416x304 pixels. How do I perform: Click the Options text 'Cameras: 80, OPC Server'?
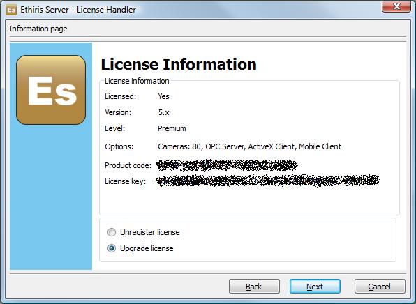(201, 146)
